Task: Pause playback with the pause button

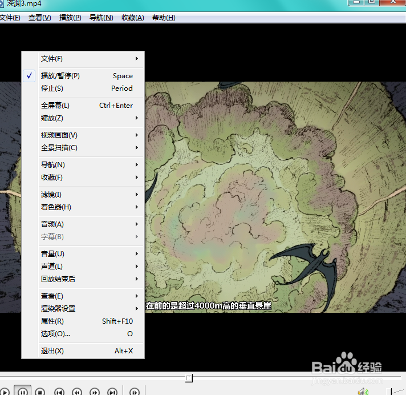Action: pyautogui.click(x=23, y=392)
